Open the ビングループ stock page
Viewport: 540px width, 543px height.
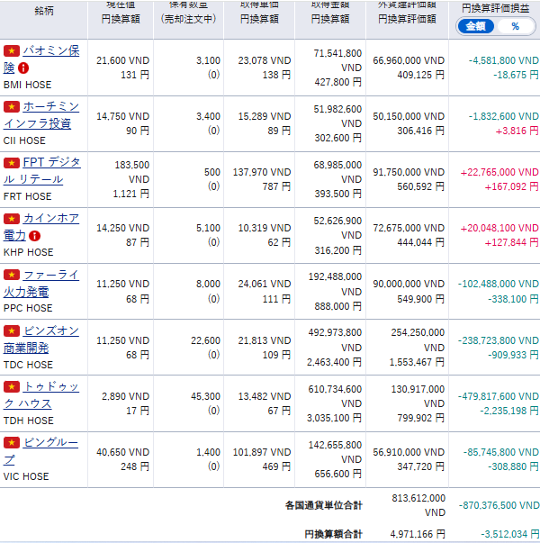coord(49,442)
